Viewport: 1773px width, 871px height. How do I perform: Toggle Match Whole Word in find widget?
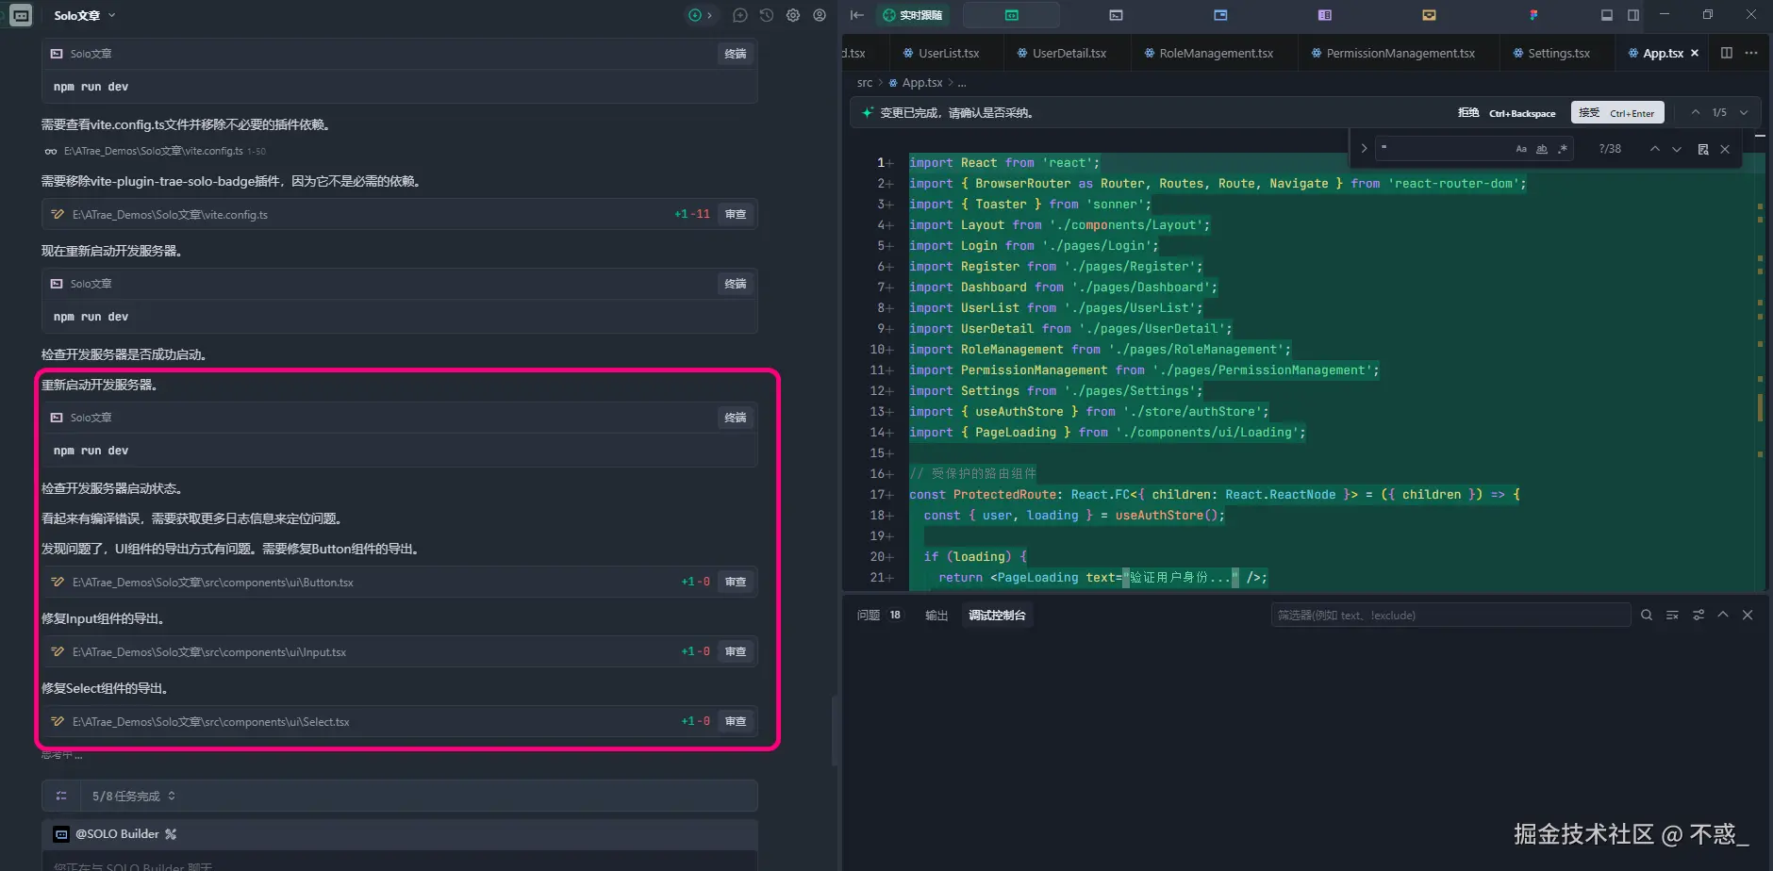click(1542, 149)
